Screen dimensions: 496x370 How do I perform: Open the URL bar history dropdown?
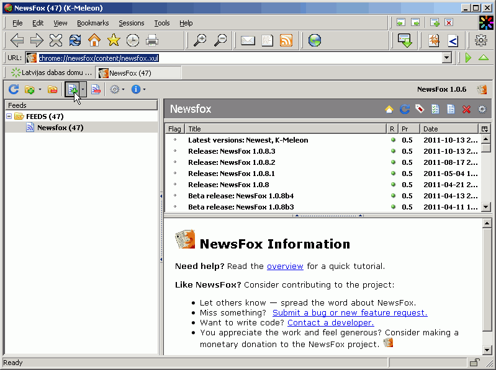447,58
